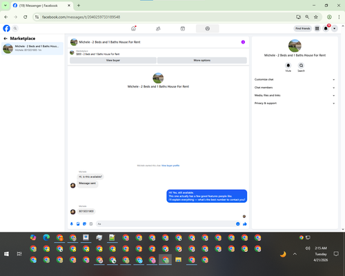Open Task View on the taskbar
The width and height of the screenshot is (345, 276).
coord(19,254)
